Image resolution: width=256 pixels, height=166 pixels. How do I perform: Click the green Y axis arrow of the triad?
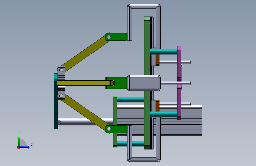[x=19, y=141]
